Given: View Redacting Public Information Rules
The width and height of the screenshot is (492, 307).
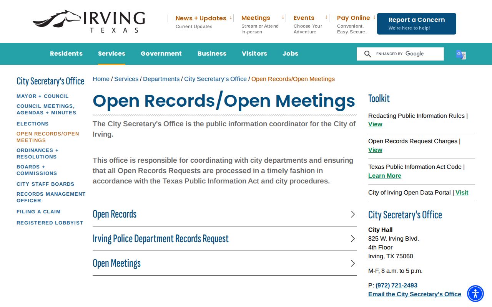Looking at the screenshot, I should (x=375, y=124).
